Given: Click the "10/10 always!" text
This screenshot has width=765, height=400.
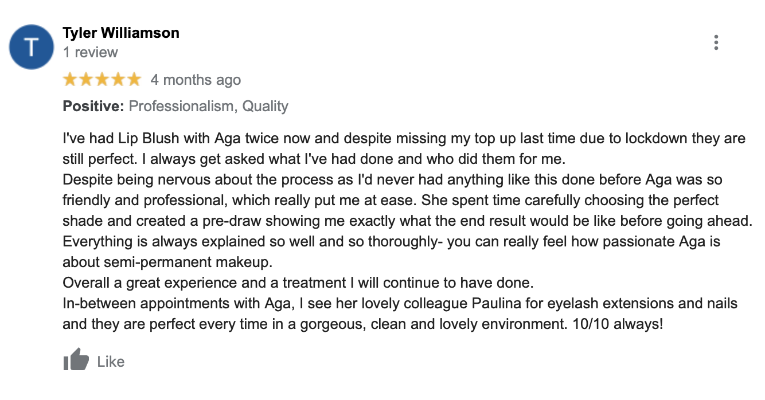Looking at the screenshot, I should (x=618, y=324).
